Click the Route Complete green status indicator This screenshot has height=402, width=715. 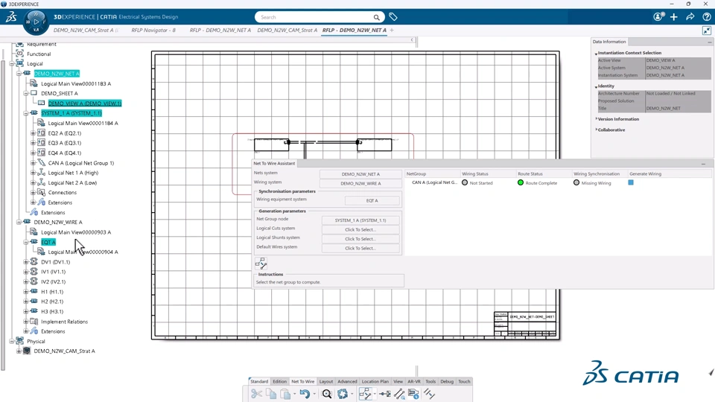click(x=521, y=183)
